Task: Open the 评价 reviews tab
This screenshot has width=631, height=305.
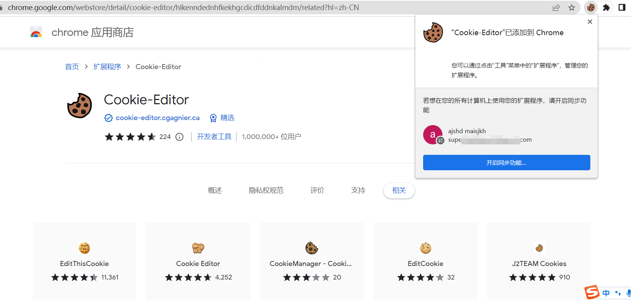Action: (x=317, y=190)
